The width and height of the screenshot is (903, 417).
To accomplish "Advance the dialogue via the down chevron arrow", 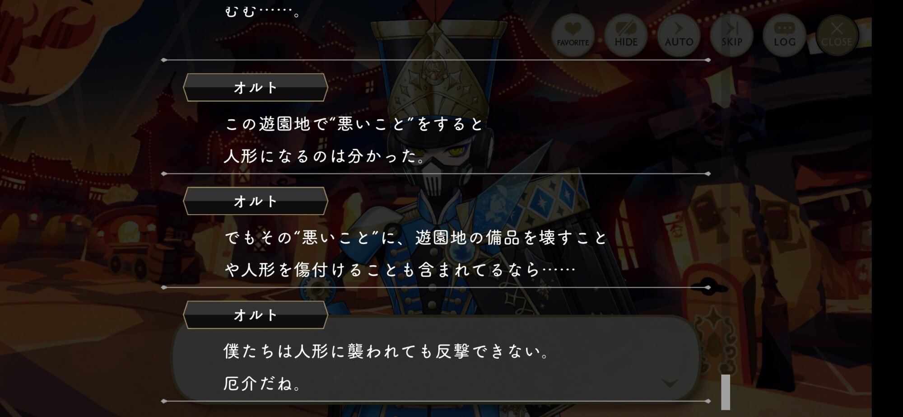I will 669,384.
